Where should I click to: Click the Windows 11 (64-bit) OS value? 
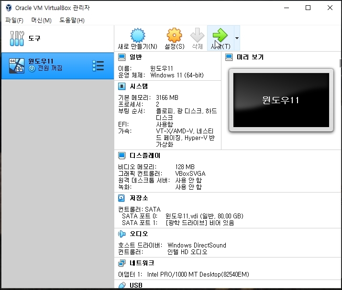177,75
